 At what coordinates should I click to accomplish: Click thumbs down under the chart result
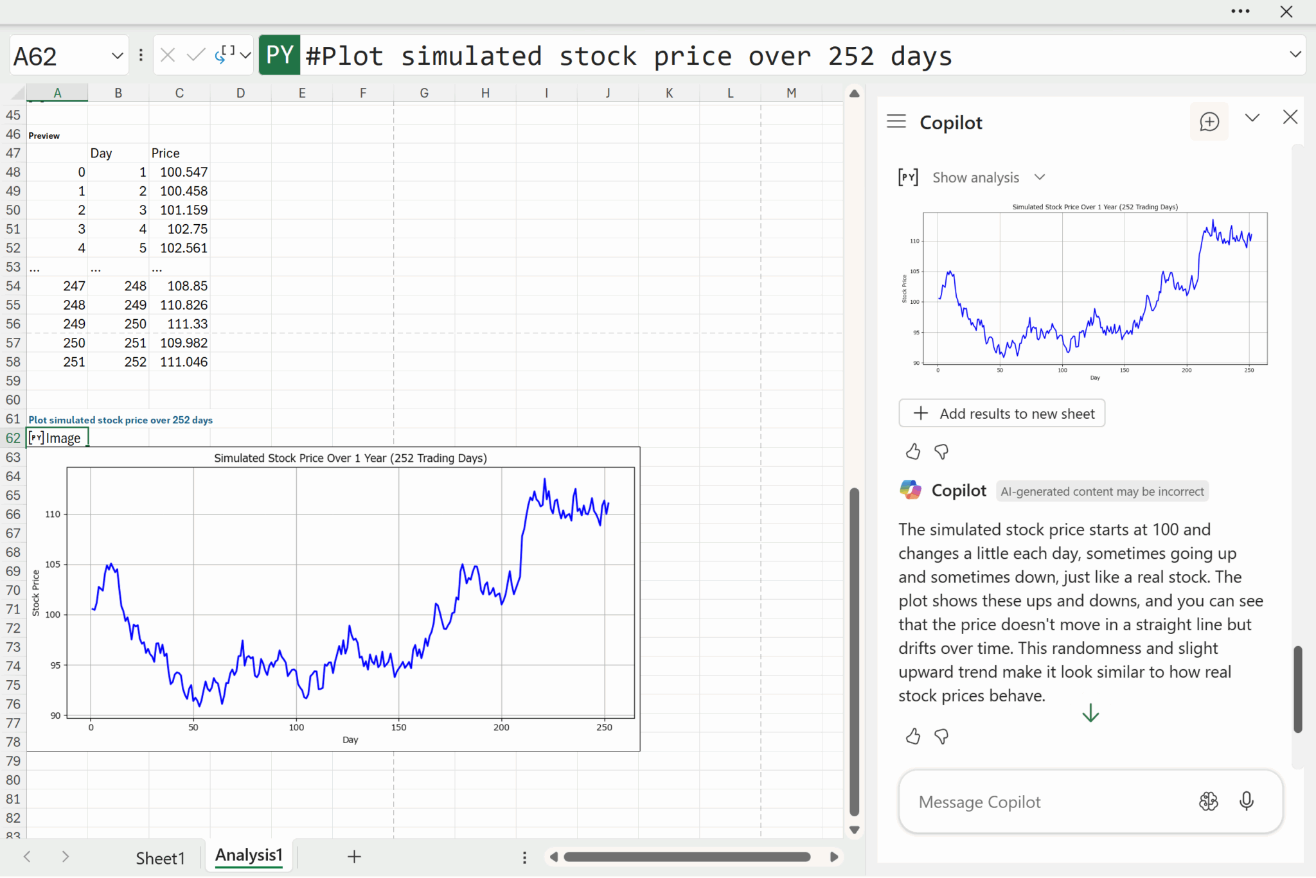coord(941,452)
